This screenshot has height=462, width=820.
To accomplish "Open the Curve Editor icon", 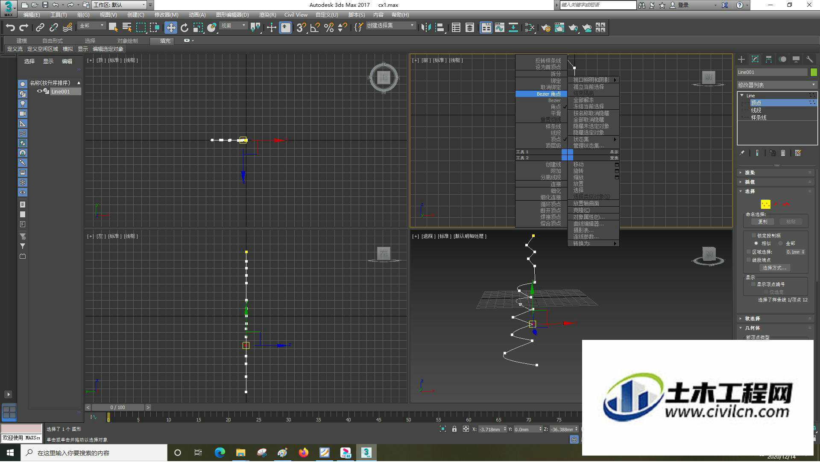I will pyautogui.click(x=500, y=28).
